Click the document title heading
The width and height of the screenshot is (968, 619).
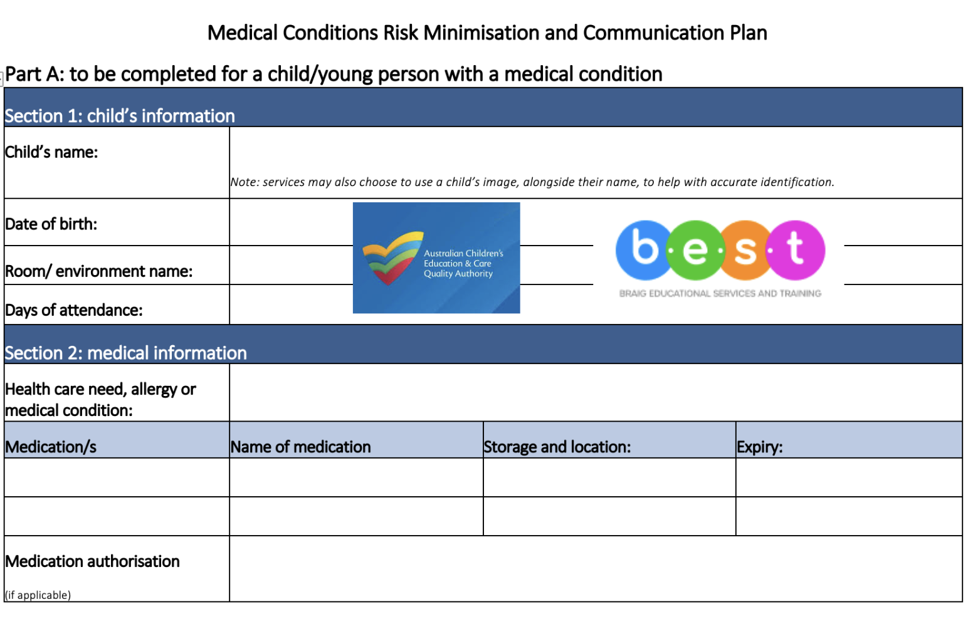(487, 33)
